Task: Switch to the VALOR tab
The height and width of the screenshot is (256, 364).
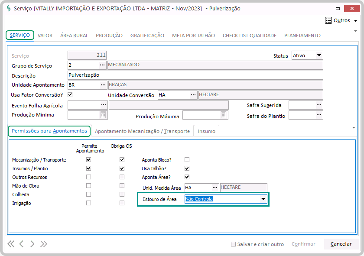Action: coord(45,36)
